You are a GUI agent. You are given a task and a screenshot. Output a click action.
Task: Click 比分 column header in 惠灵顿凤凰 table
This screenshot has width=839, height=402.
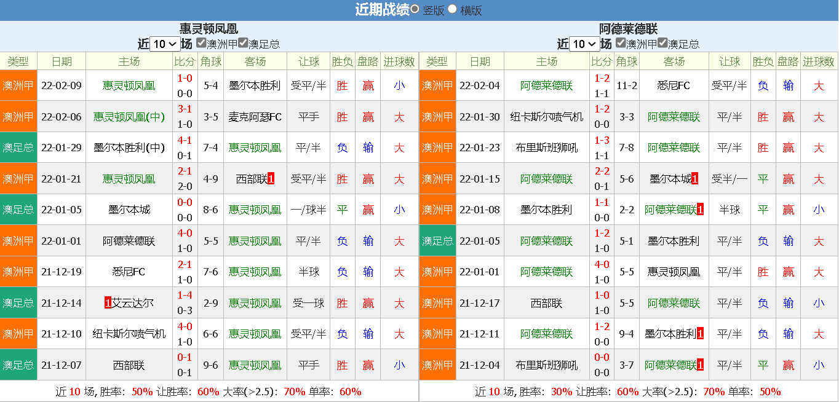tap(185, 61)
